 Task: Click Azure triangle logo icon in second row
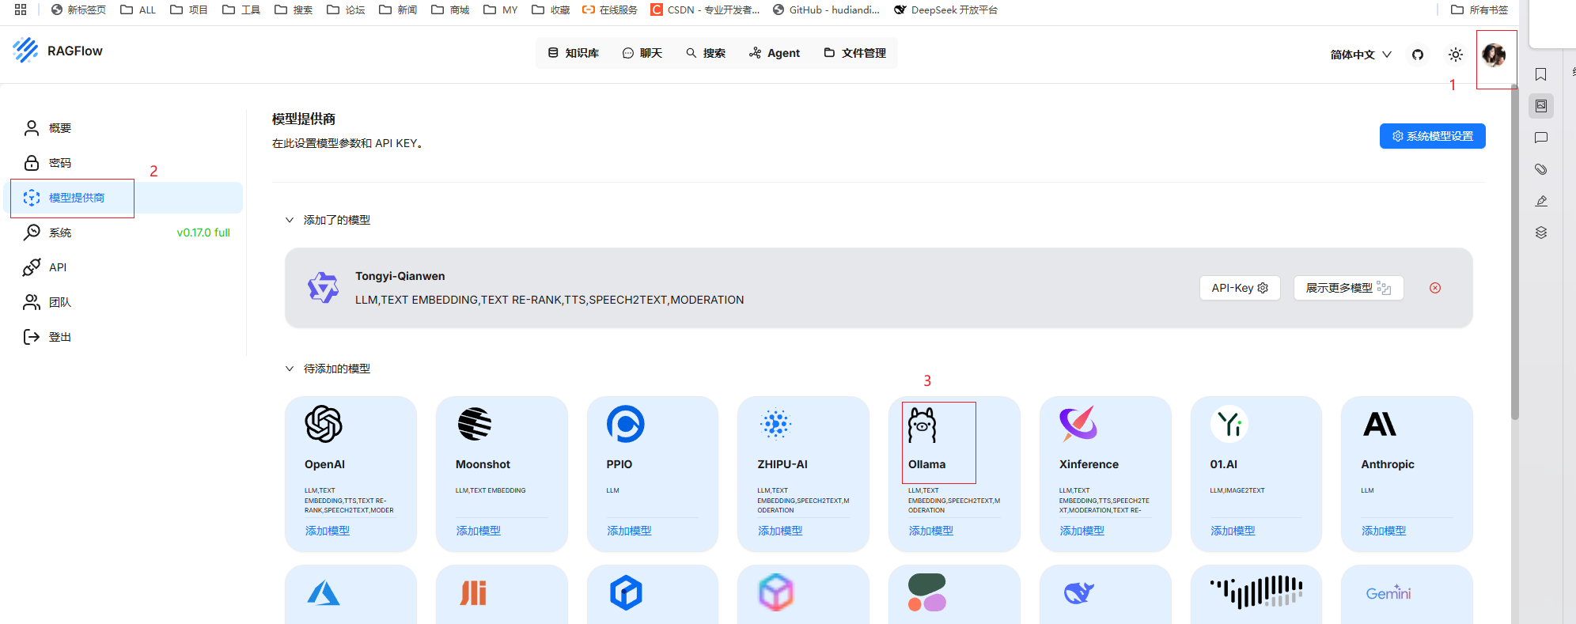point(324,593)
